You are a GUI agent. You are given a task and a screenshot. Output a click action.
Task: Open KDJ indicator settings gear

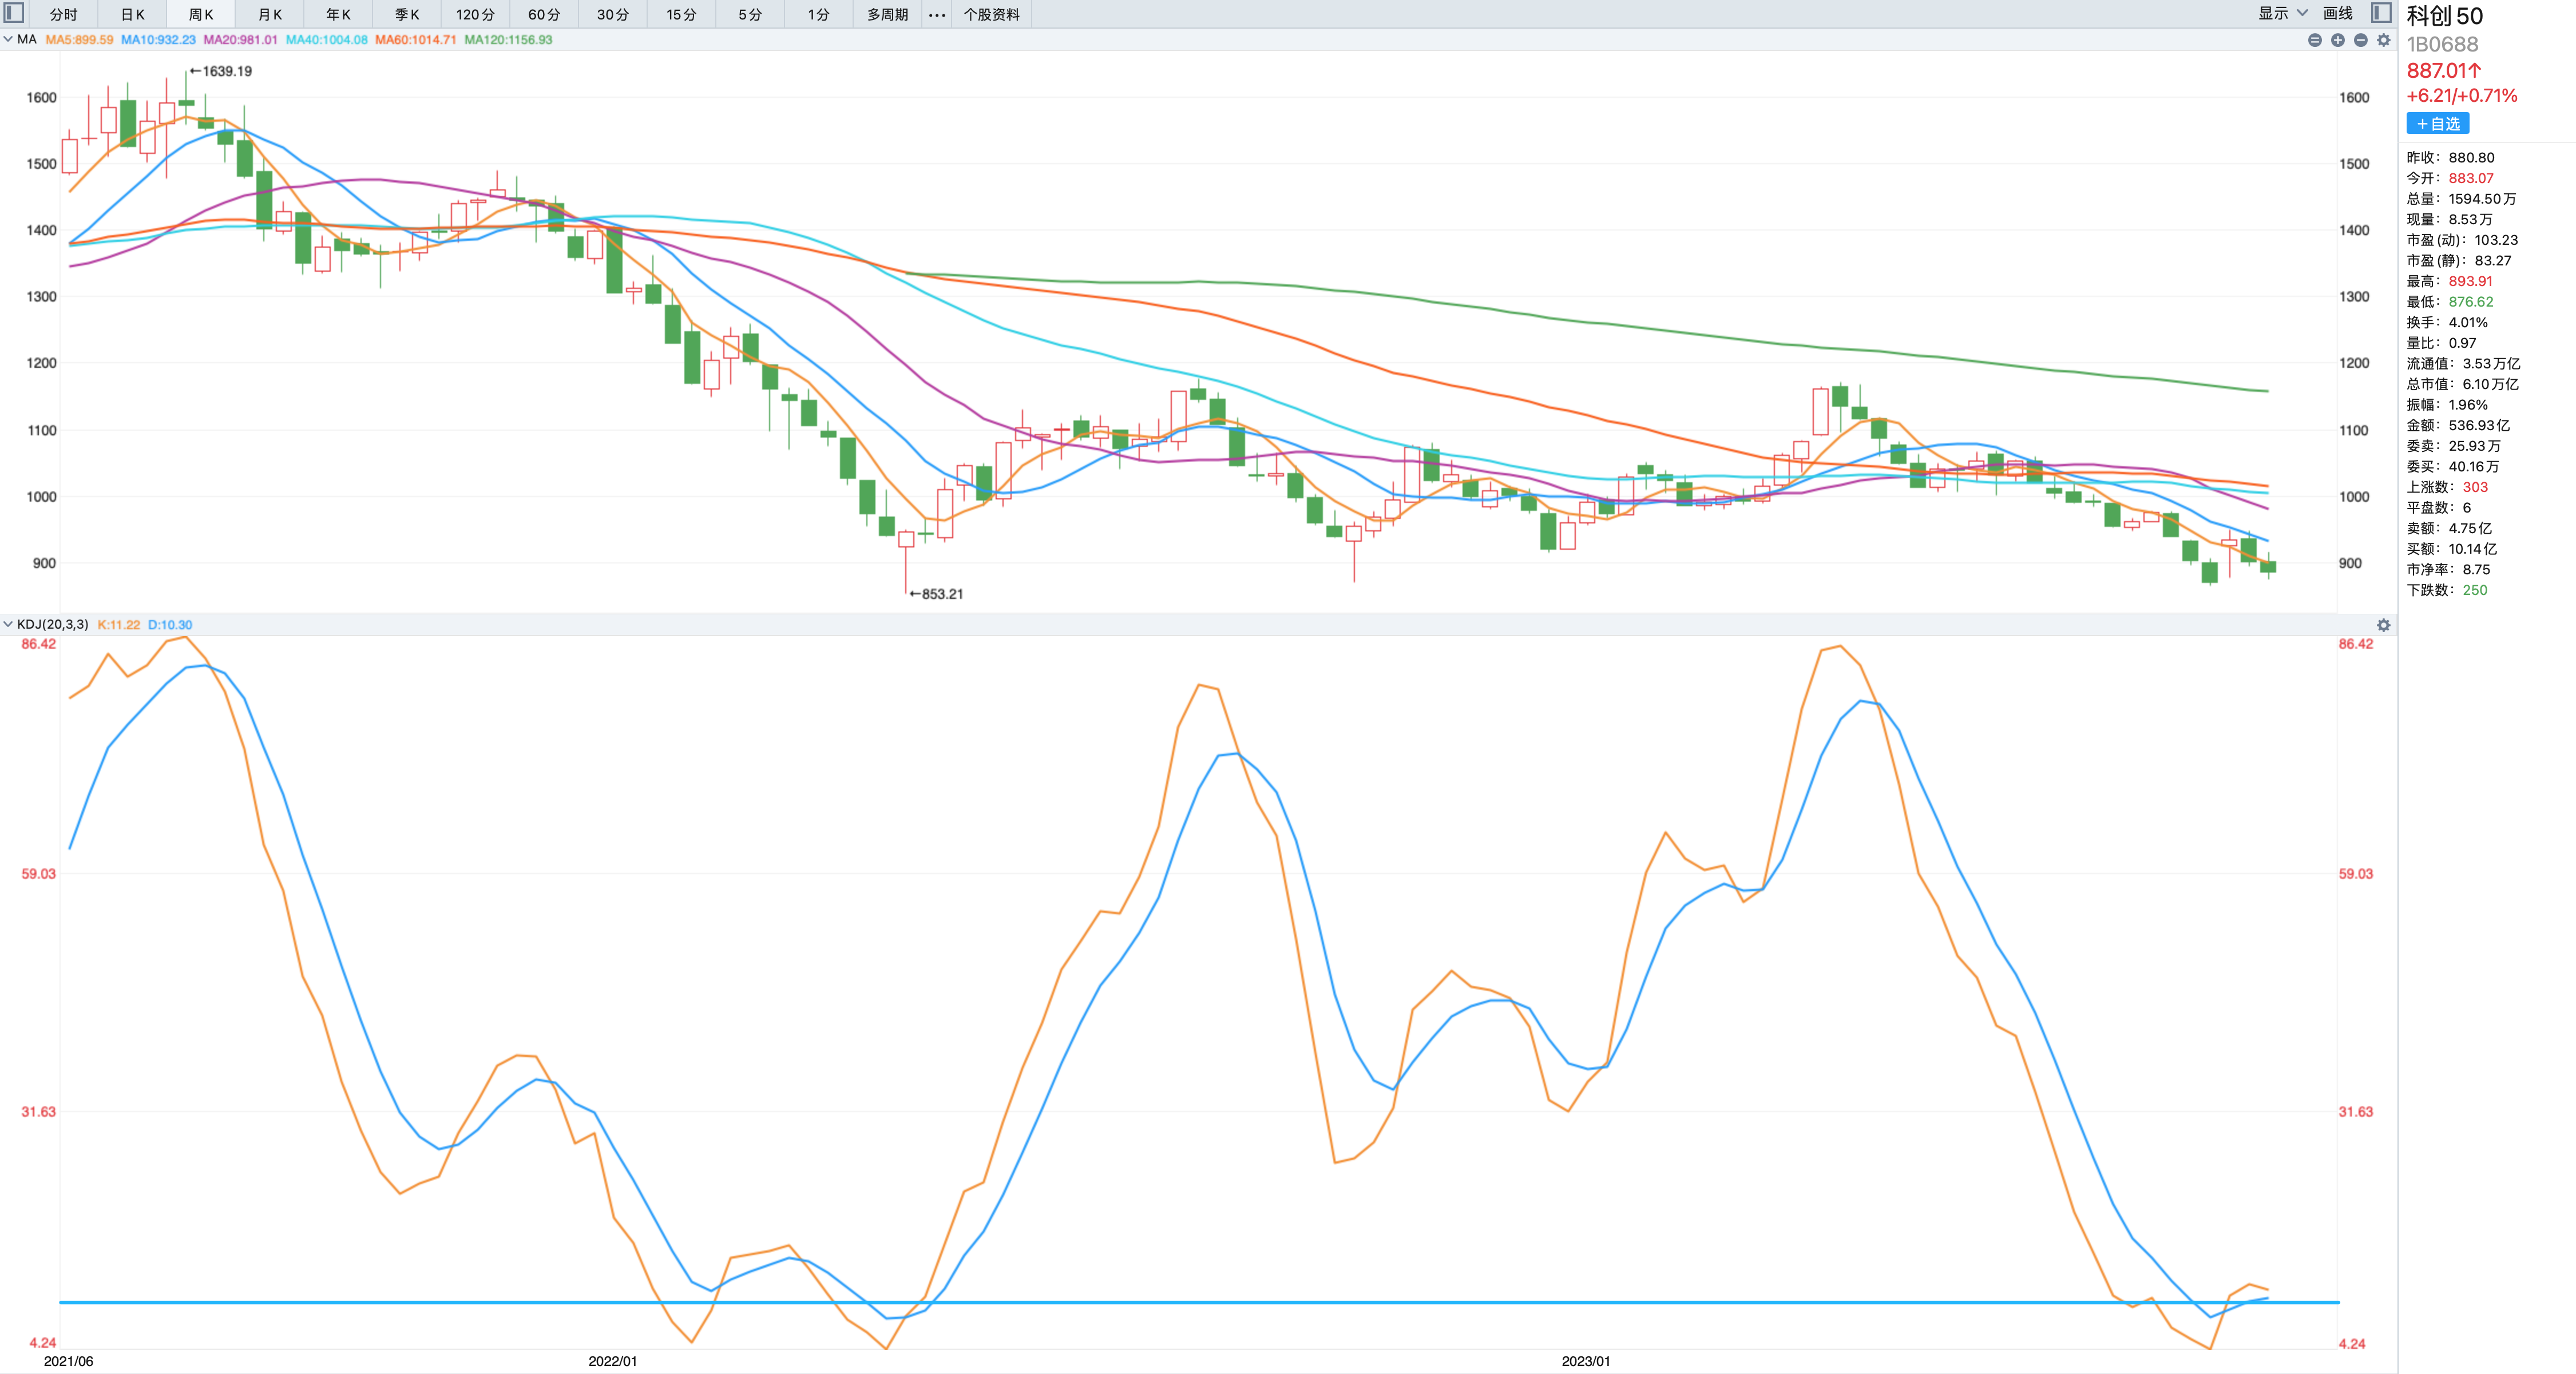(2383, 625)
